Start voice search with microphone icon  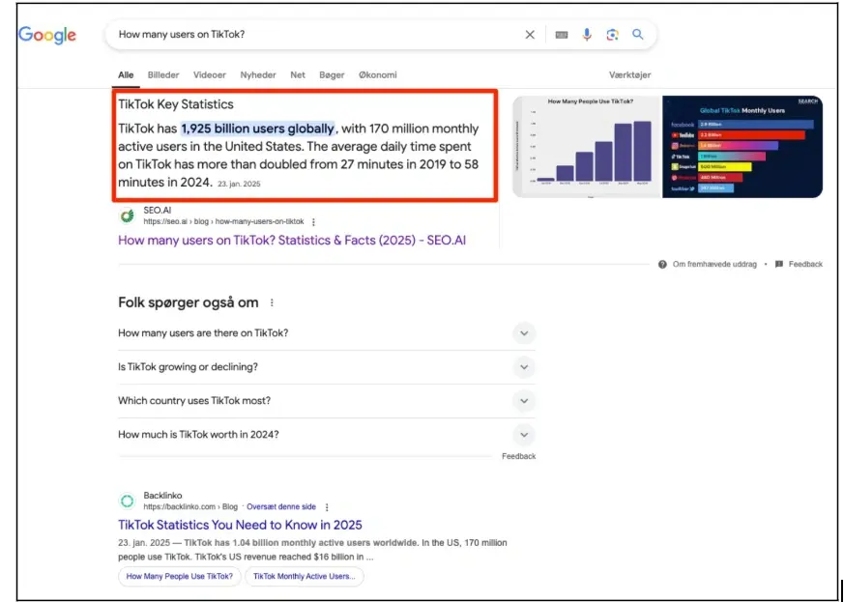(x=587, y=35)
